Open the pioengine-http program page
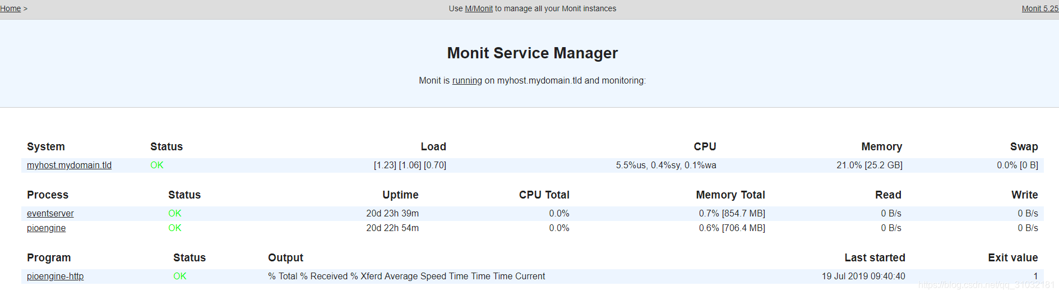 (x=55, y=276)
